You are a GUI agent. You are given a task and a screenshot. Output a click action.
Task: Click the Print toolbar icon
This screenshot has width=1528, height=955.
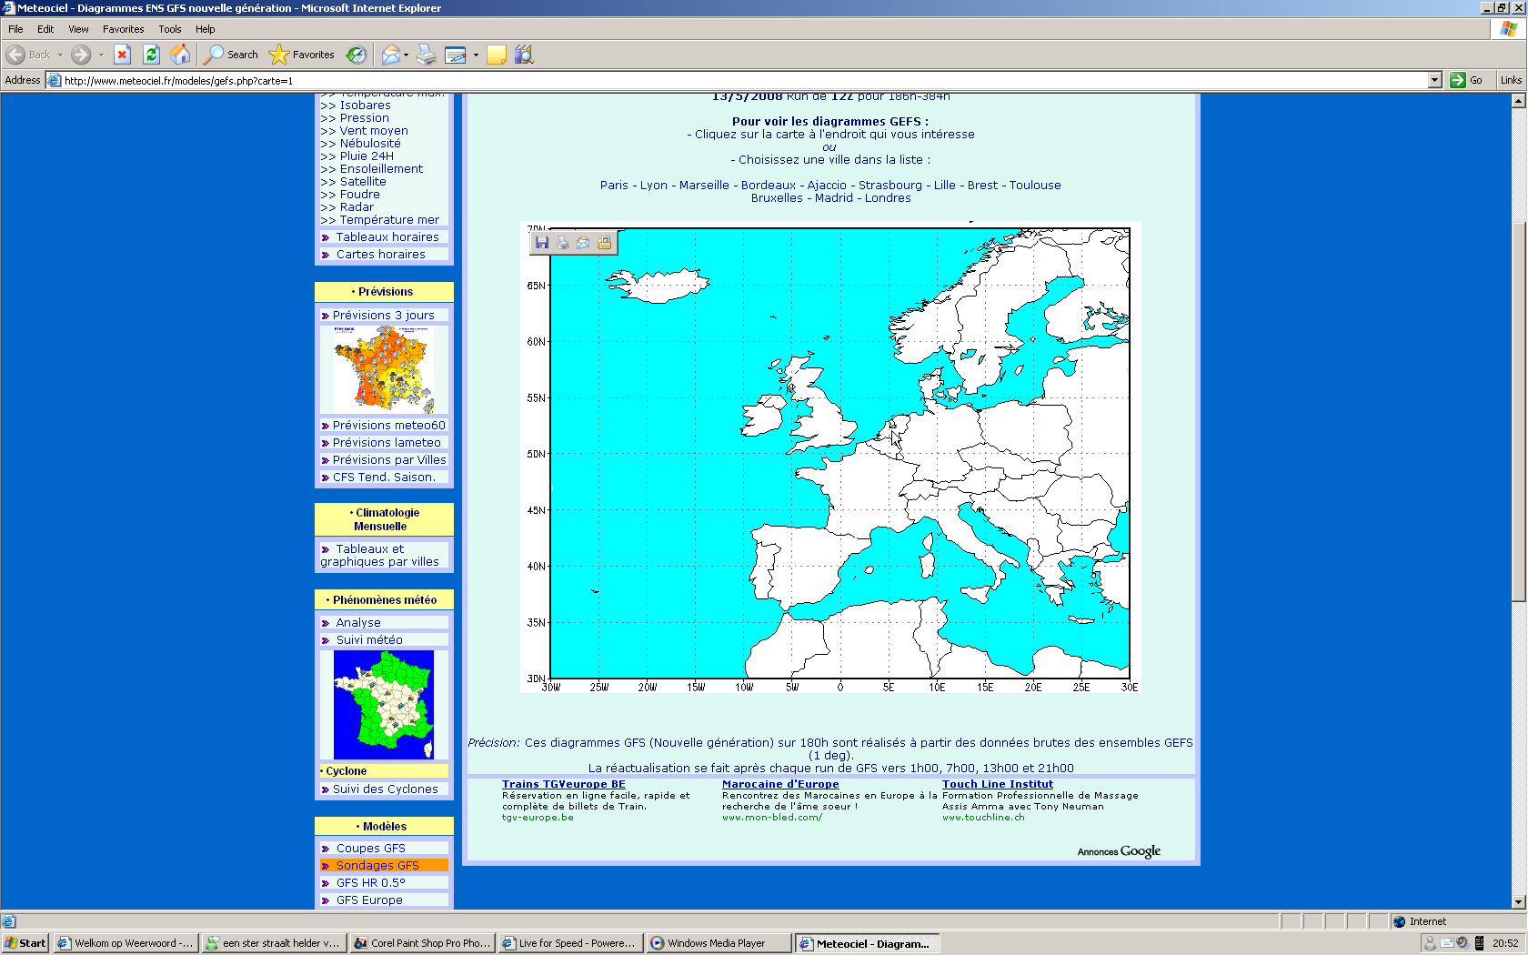pyautogui.click(x=427, y=55)
